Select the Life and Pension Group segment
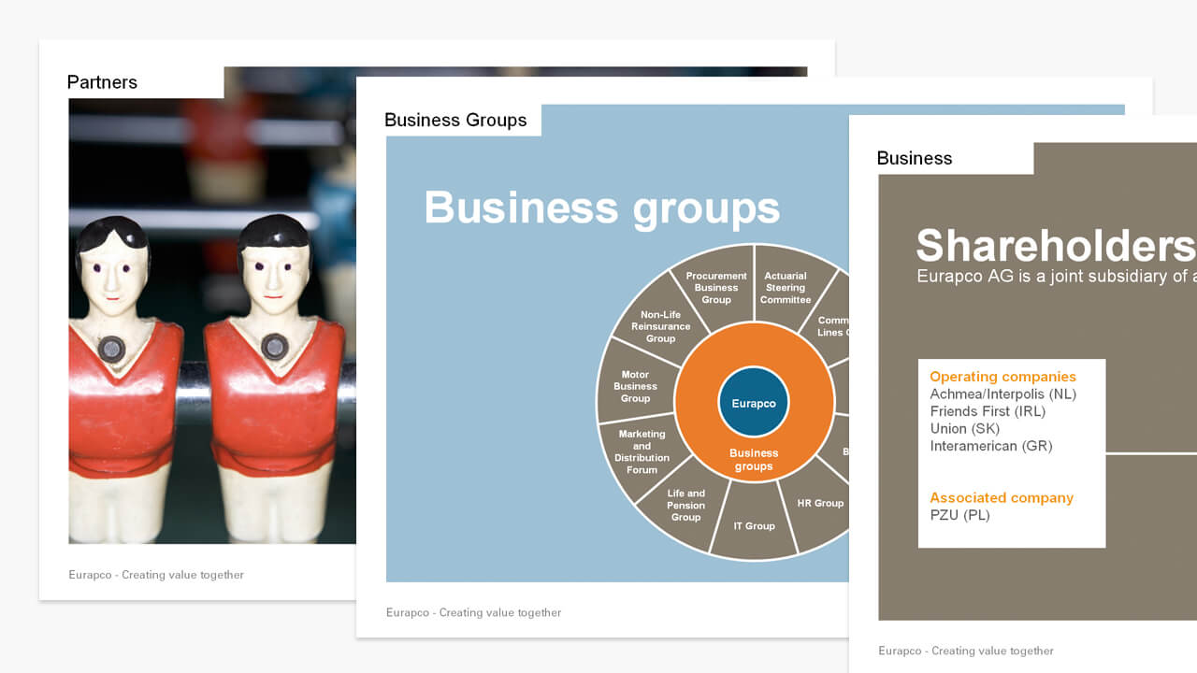 tap(685, 505)
